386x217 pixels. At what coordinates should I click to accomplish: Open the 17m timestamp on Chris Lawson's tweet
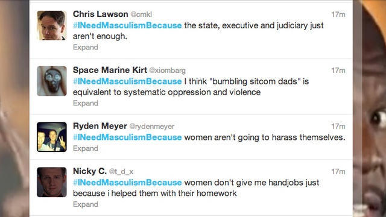coord(338,14)
